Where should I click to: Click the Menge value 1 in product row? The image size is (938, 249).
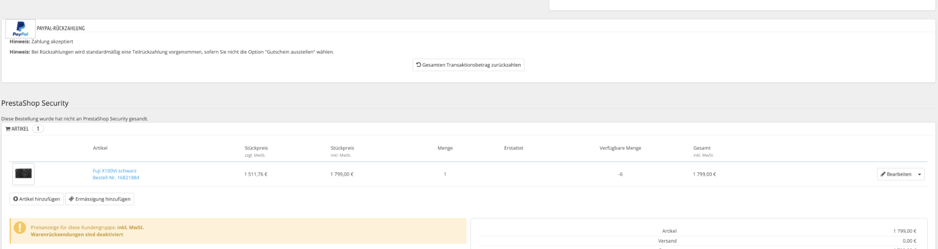tap(445, 174)
